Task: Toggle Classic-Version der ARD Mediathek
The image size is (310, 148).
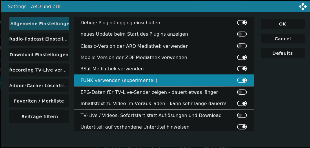Action: 242,46
